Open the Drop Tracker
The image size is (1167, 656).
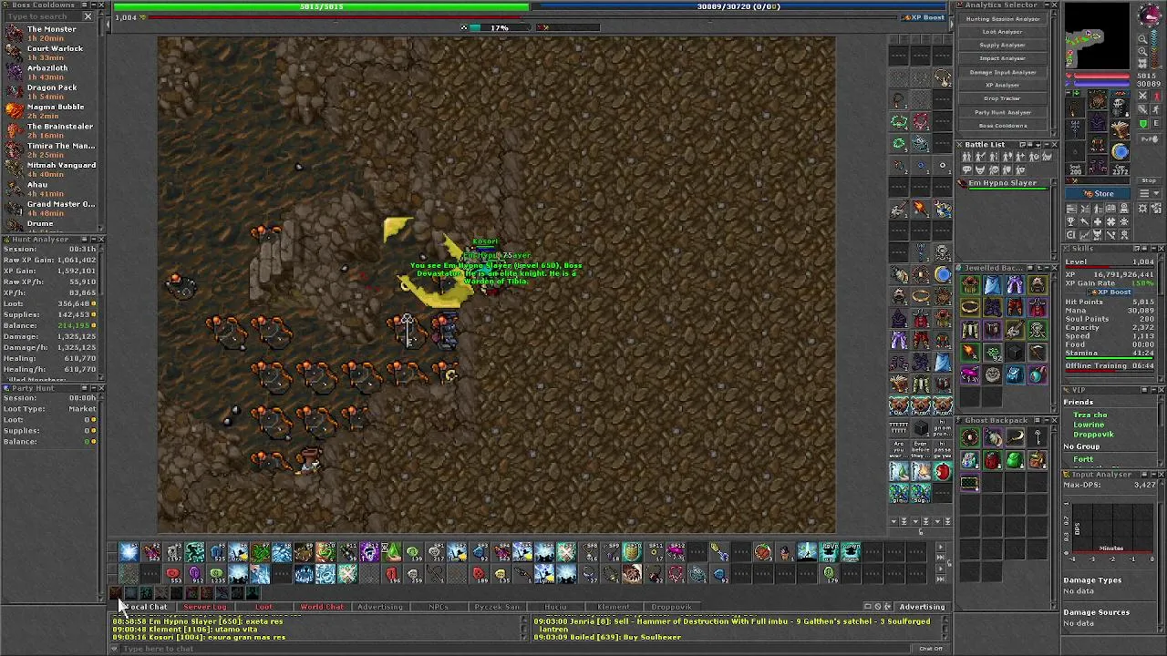1003,98
